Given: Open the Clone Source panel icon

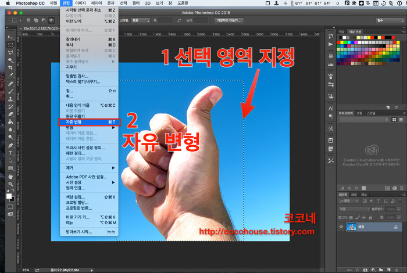Looking at the screenshot, I should pos(331,96).
